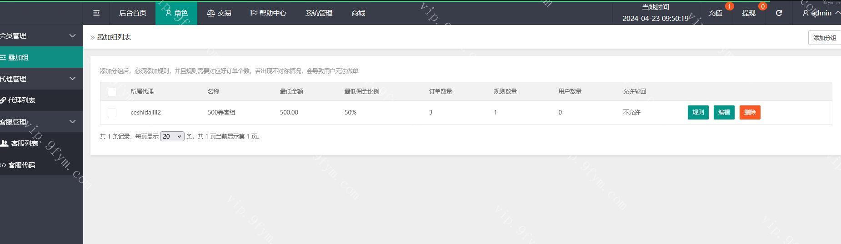
Task: Check the box for ceshidalili2 row
Action: point(112,113)
